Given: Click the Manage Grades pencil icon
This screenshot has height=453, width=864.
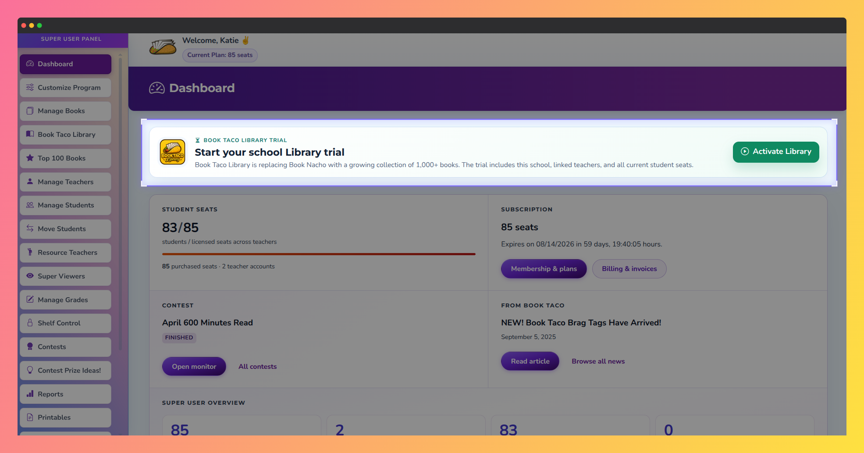Looking at the screenshot, I should (30, 300).
